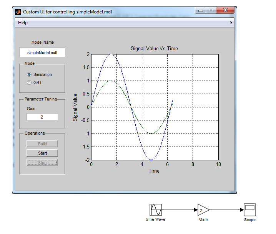The height and width of the screenshot is (234, 276).
Task: Focus the Gain value input field
Action: pyautogui.click(x=42, y=117)
